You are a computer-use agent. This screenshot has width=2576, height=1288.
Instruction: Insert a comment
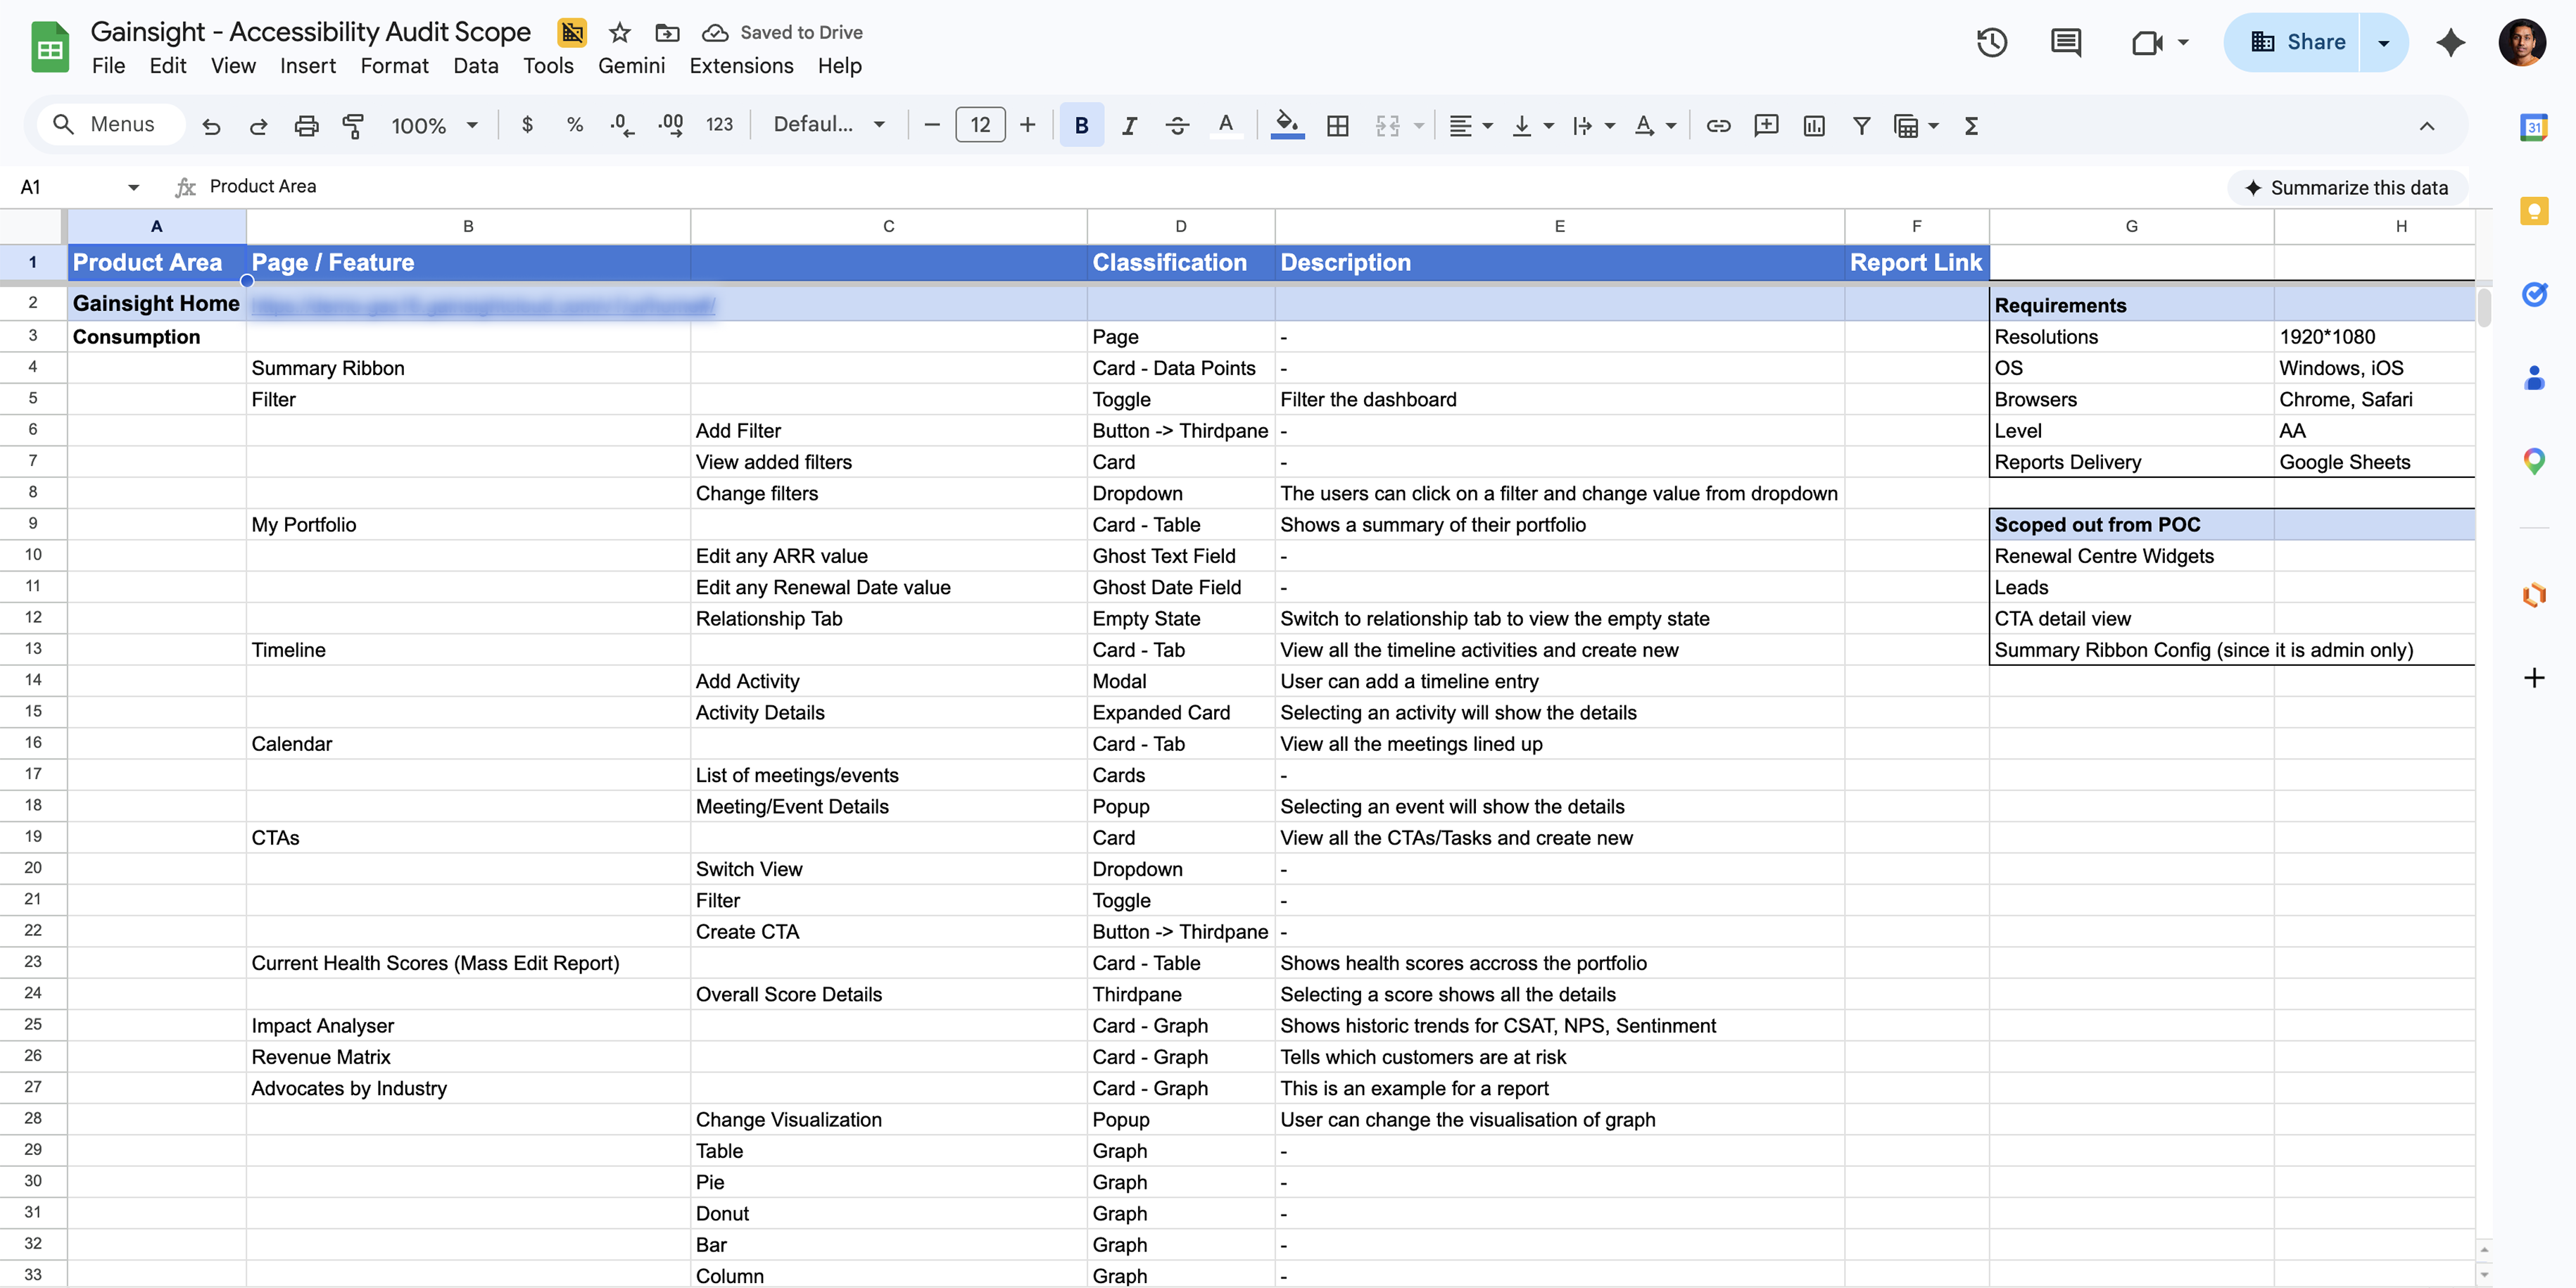pyautogui.click(x=1766, y=126)
